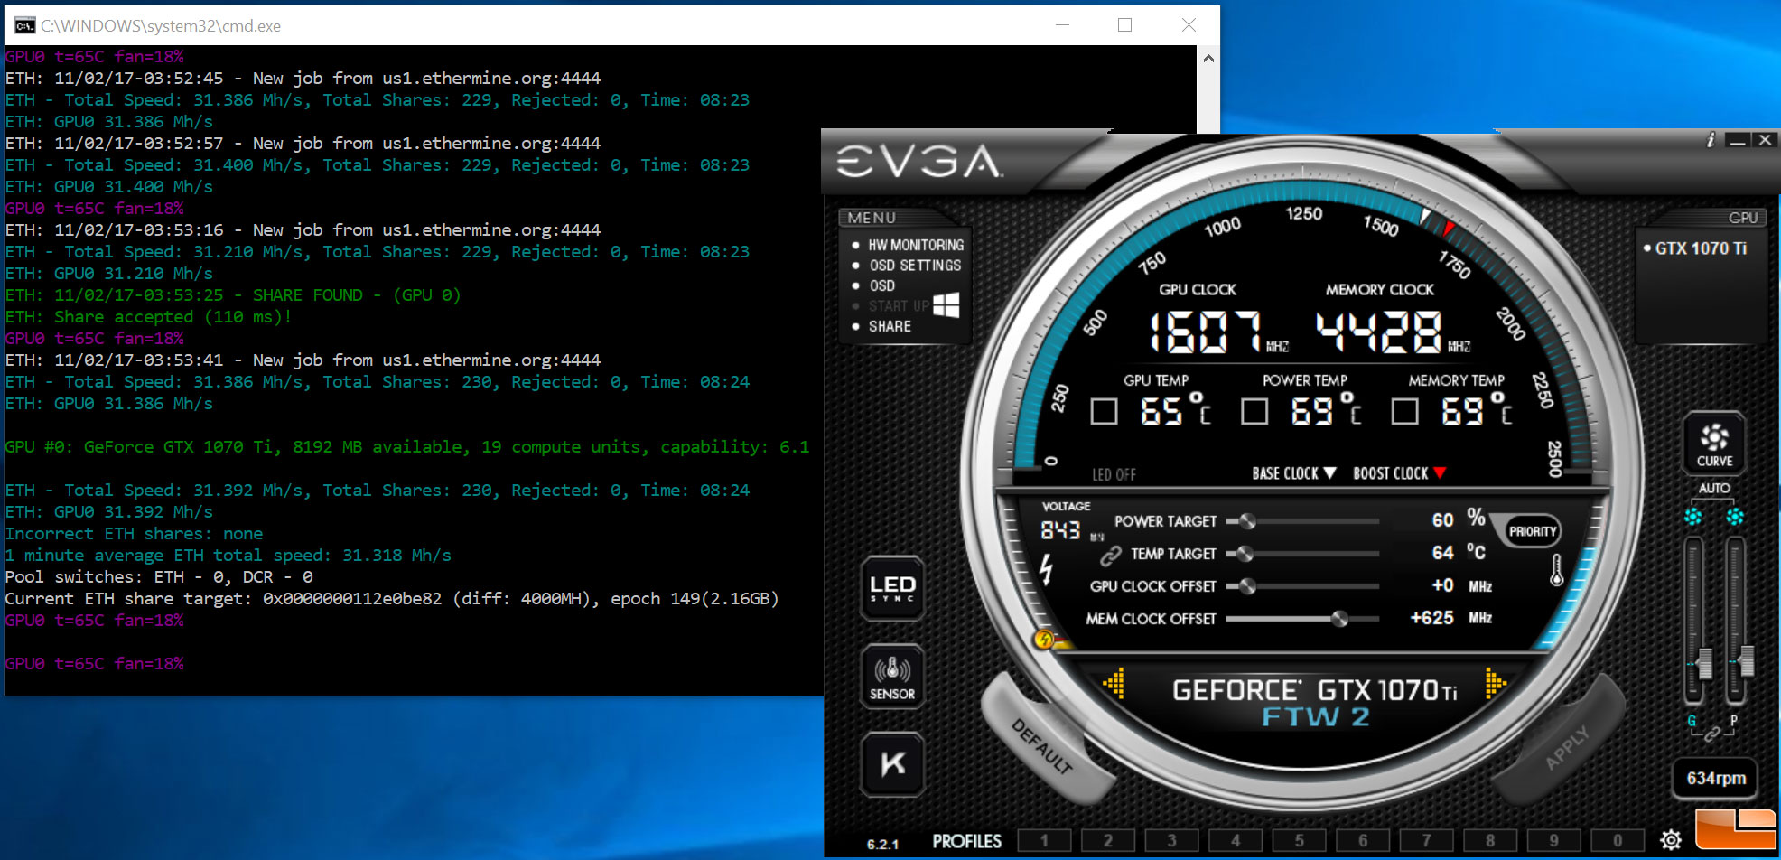Toggle auto mode for the G fan icon
This screenshot has width=1781, height=860.
tap(1692, 516)
